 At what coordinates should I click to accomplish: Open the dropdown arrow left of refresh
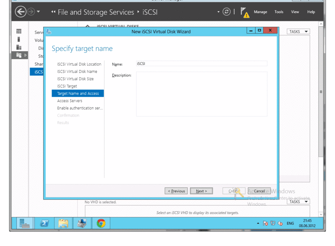218,12
